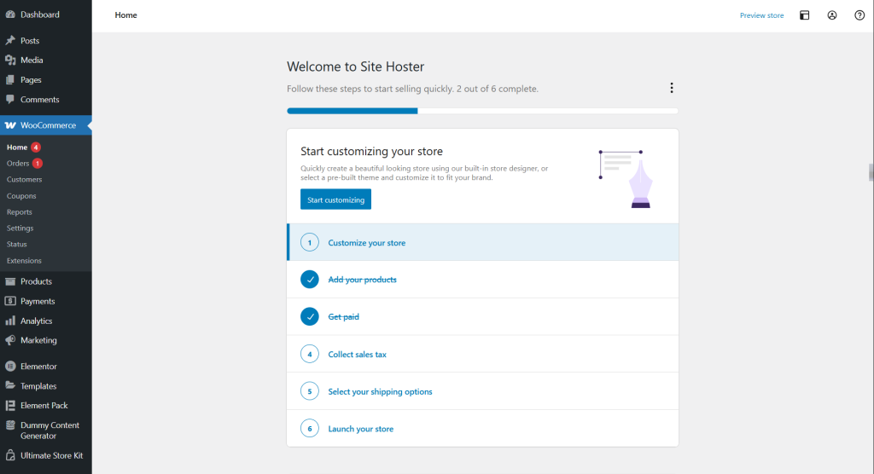Image resolution: width=874 pixels, height=474 pixels.
Task: Click the Templates folder icon
Action: (10, 385)
